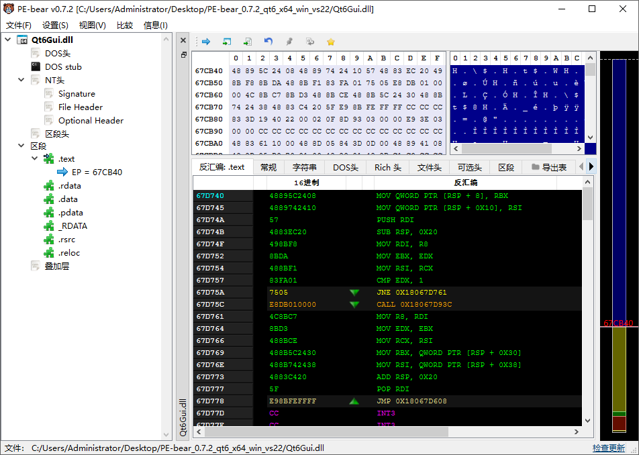This screenshot has width=639, height=455.
Task: Collapse the NT头 tree node
Action: pyautogui.click(x=21, y=80)
